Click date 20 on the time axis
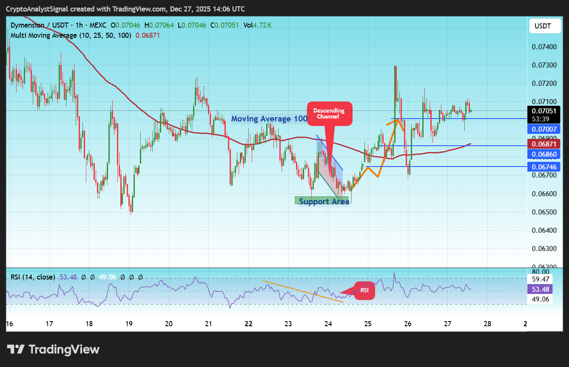This screenshot has width=569, height=367. (x=169, y=324)
